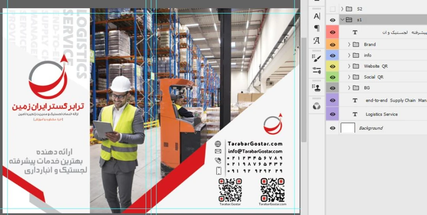Click the Persian text layer's T icon

pos(355,32)
